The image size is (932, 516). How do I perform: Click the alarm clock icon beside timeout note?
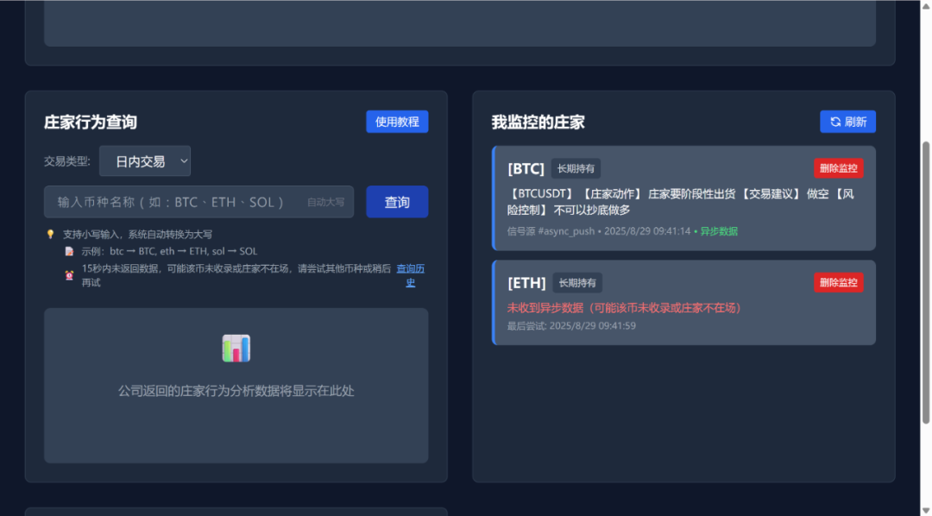pyautogui.click(x=70, y=275)
